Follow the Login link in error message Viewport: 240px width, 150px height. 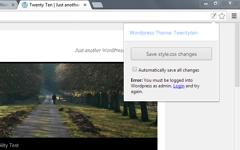click(x=179, y=86)
